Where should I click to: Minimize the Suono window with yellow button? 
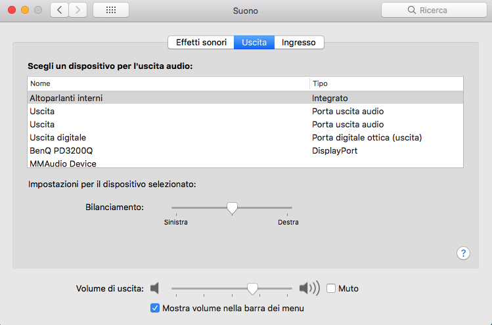(25, 10)
